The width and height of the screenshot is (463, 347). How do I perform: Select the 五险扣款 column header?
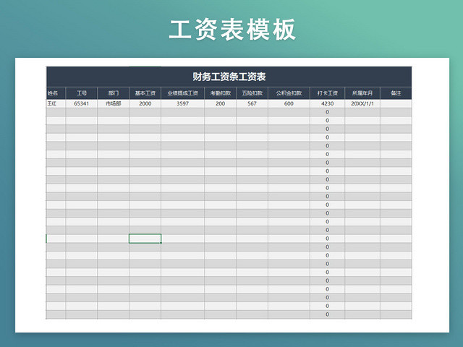tap(252, 93)
